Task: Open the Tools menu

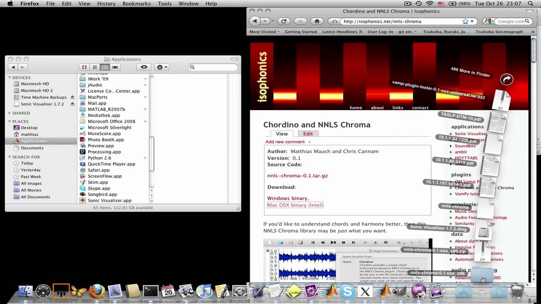Action: (165, 3)
